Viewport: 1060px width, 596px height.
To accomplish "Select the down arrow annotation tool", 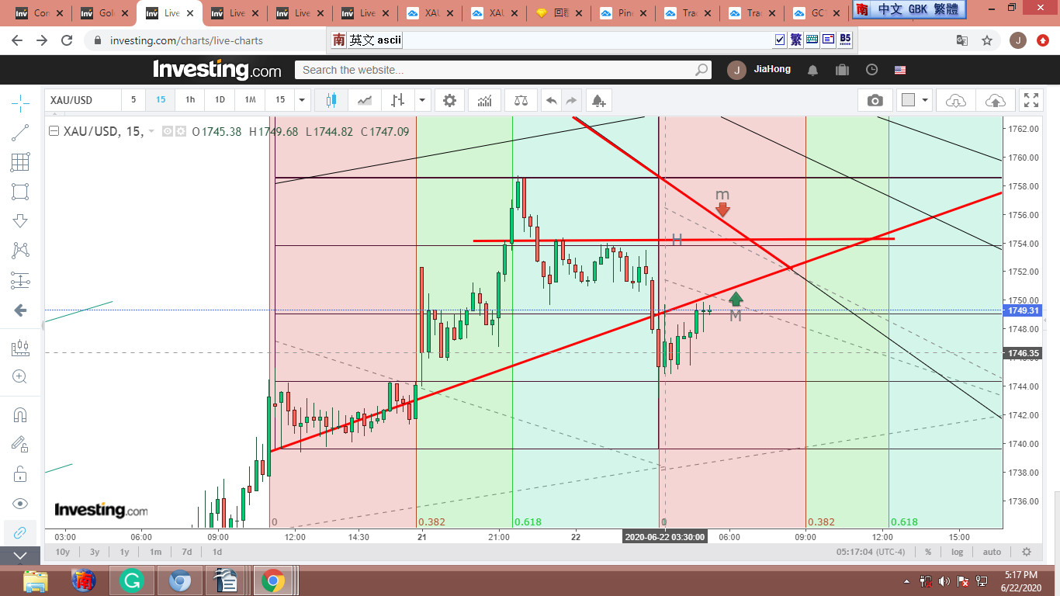I will pyautogui.click(x=20, y=221).
